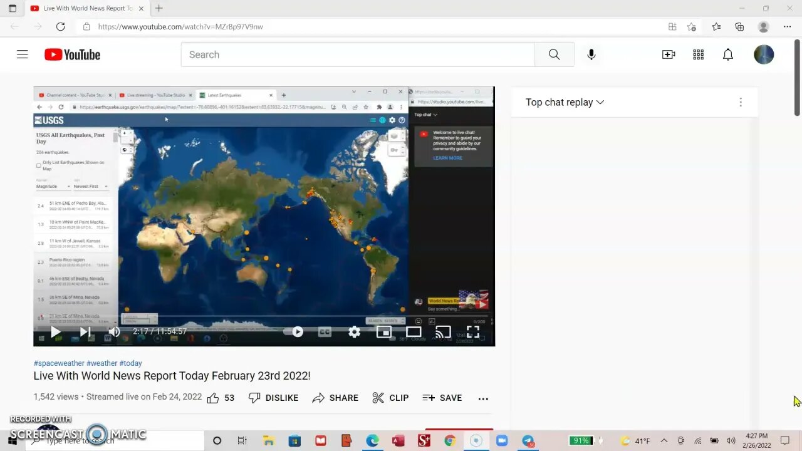802x451 pixels.
Task: Open Microsoft Store on the taskbar
Action: pos(295,441)
